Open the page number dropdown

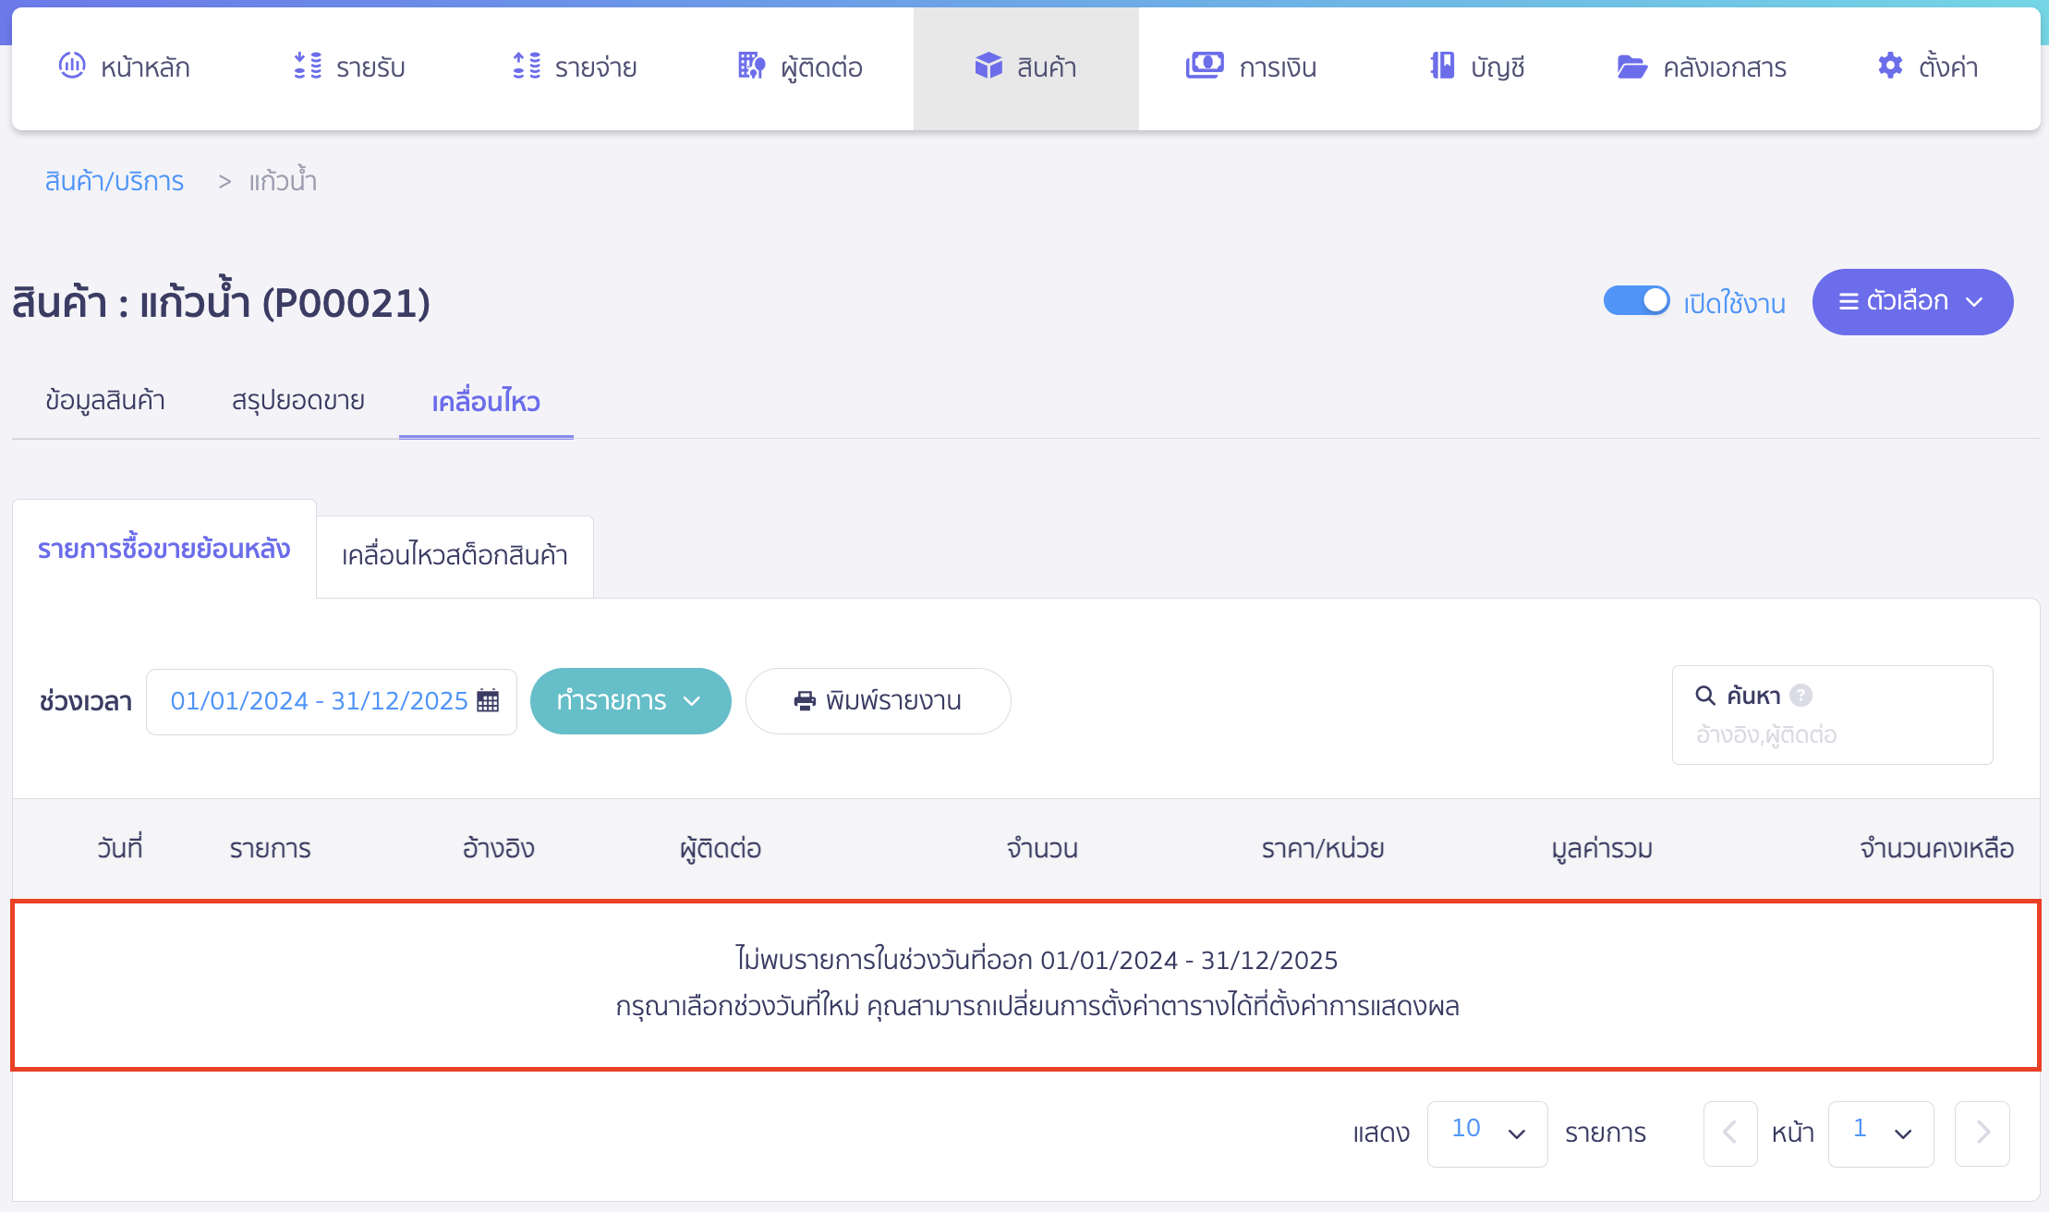1880,1133
